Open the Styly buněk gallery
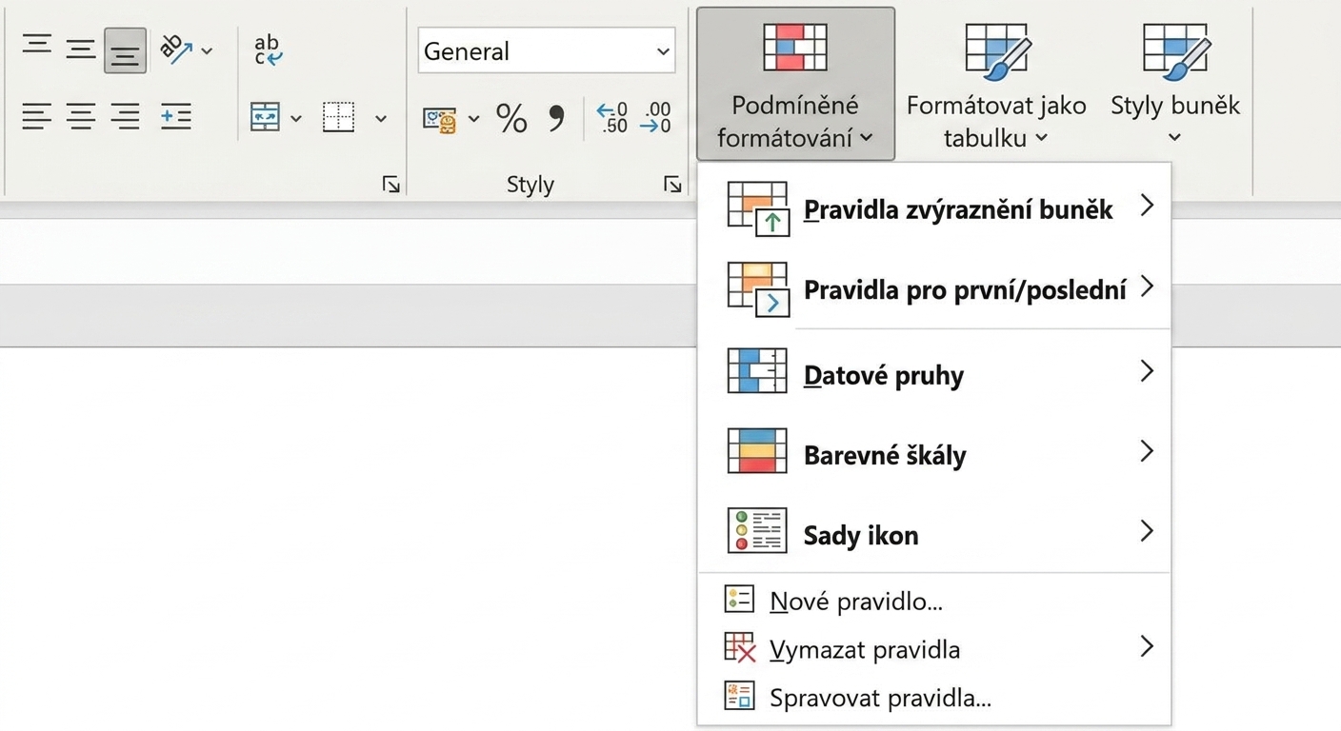 click(x=1175, y=84)
